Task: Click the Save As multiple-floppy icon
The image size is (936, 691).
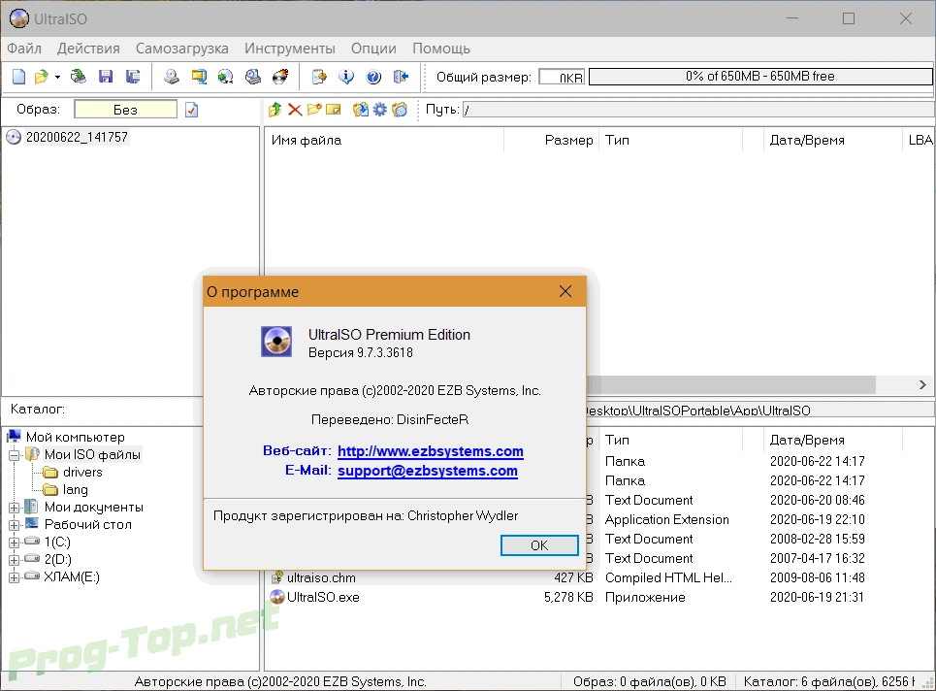Action: pos(133,77)
